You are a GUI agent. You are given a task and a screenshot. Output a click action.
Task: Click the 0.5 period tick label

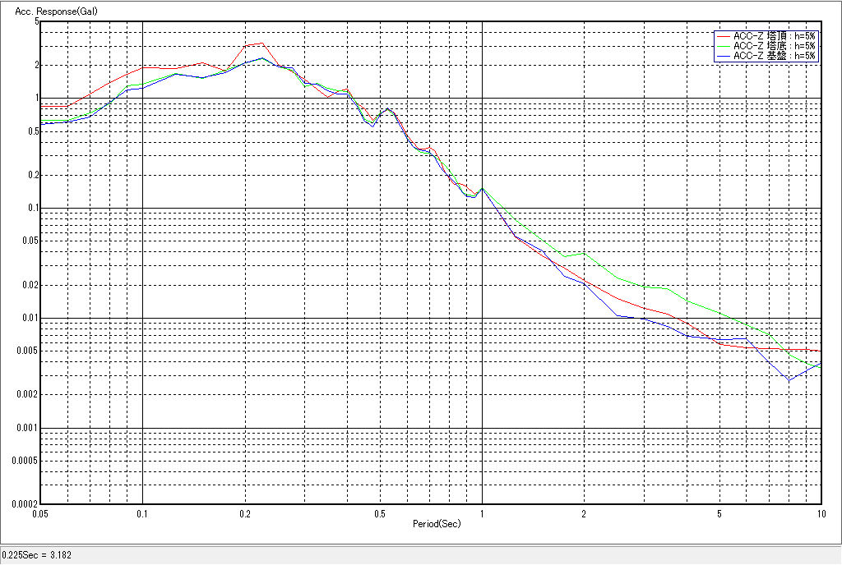click(x=380, y=514)
